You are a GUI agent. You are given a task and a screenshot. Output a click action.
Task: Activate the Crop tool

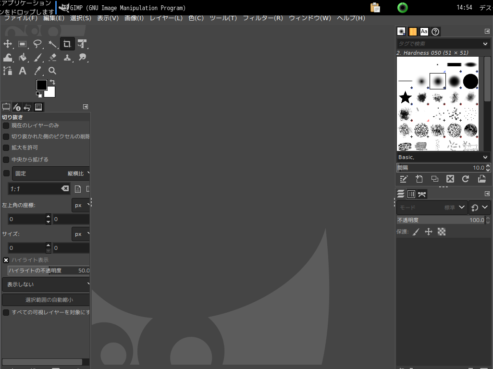[67, 44]
